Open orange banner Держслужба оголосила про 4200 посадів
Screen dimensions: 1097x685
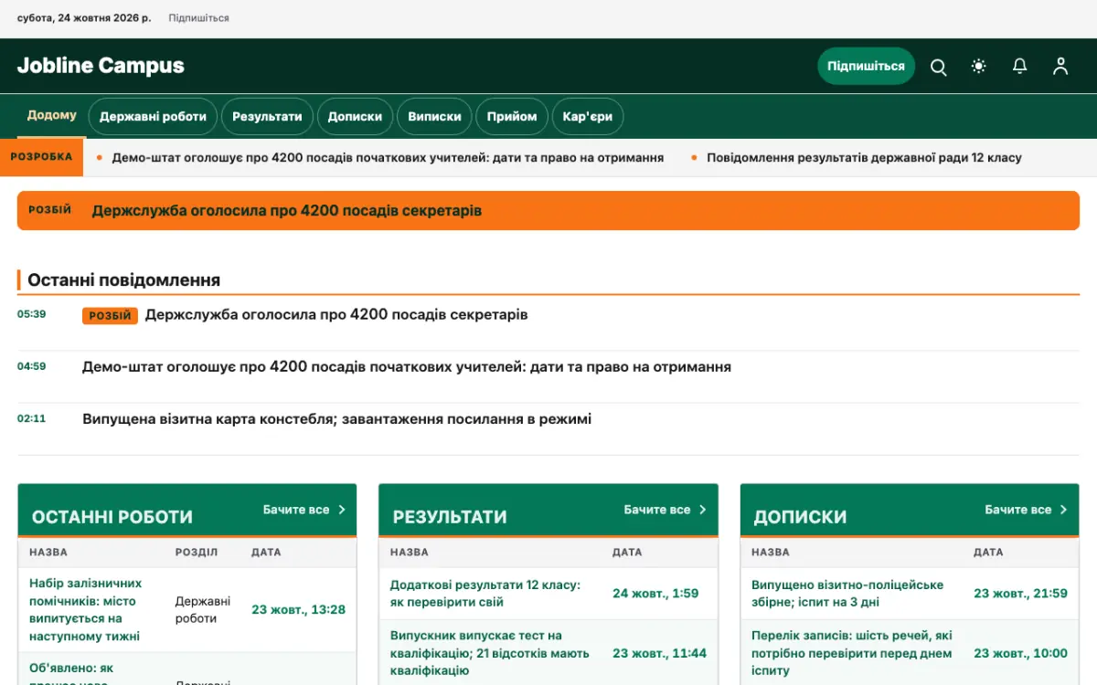click(x=548, y=210)
